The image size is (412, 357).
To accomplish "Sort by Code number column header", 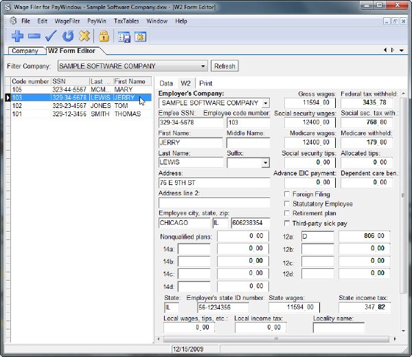I will [30, 81].
